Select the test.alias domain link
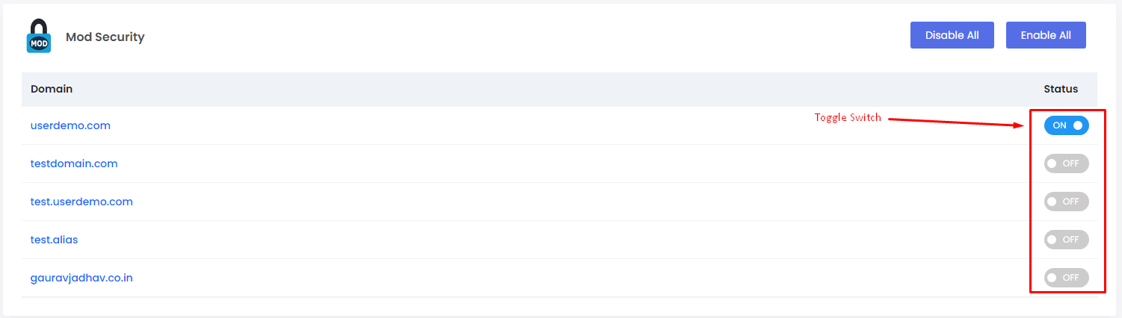The width and height of the screenshot is (1122, 318). (x=54, y=240)
